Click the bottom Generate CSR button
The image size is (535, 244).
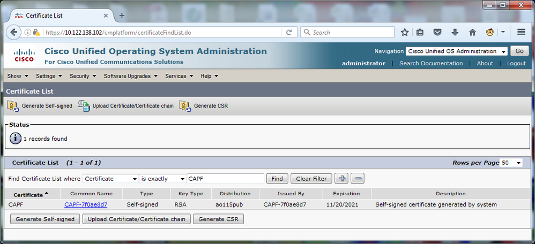pos(218,219)
